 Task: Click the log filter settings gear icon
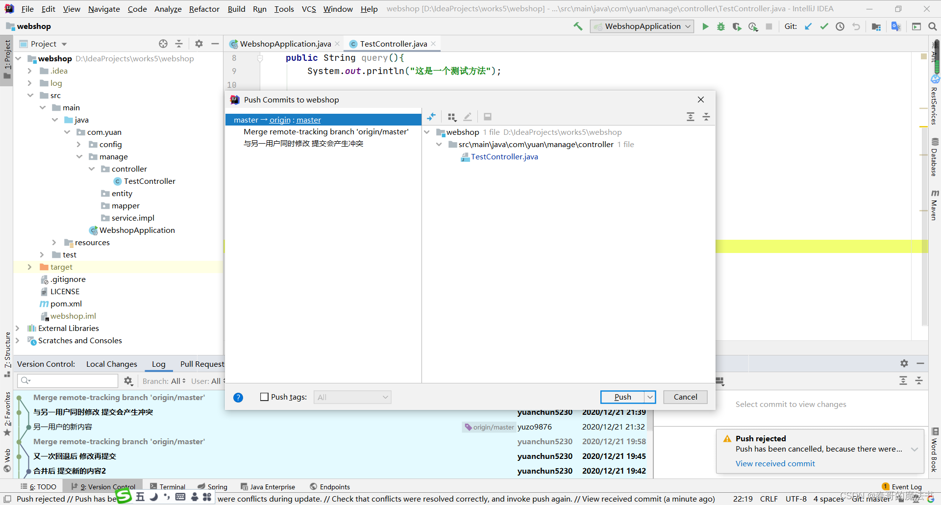point(128,381)
